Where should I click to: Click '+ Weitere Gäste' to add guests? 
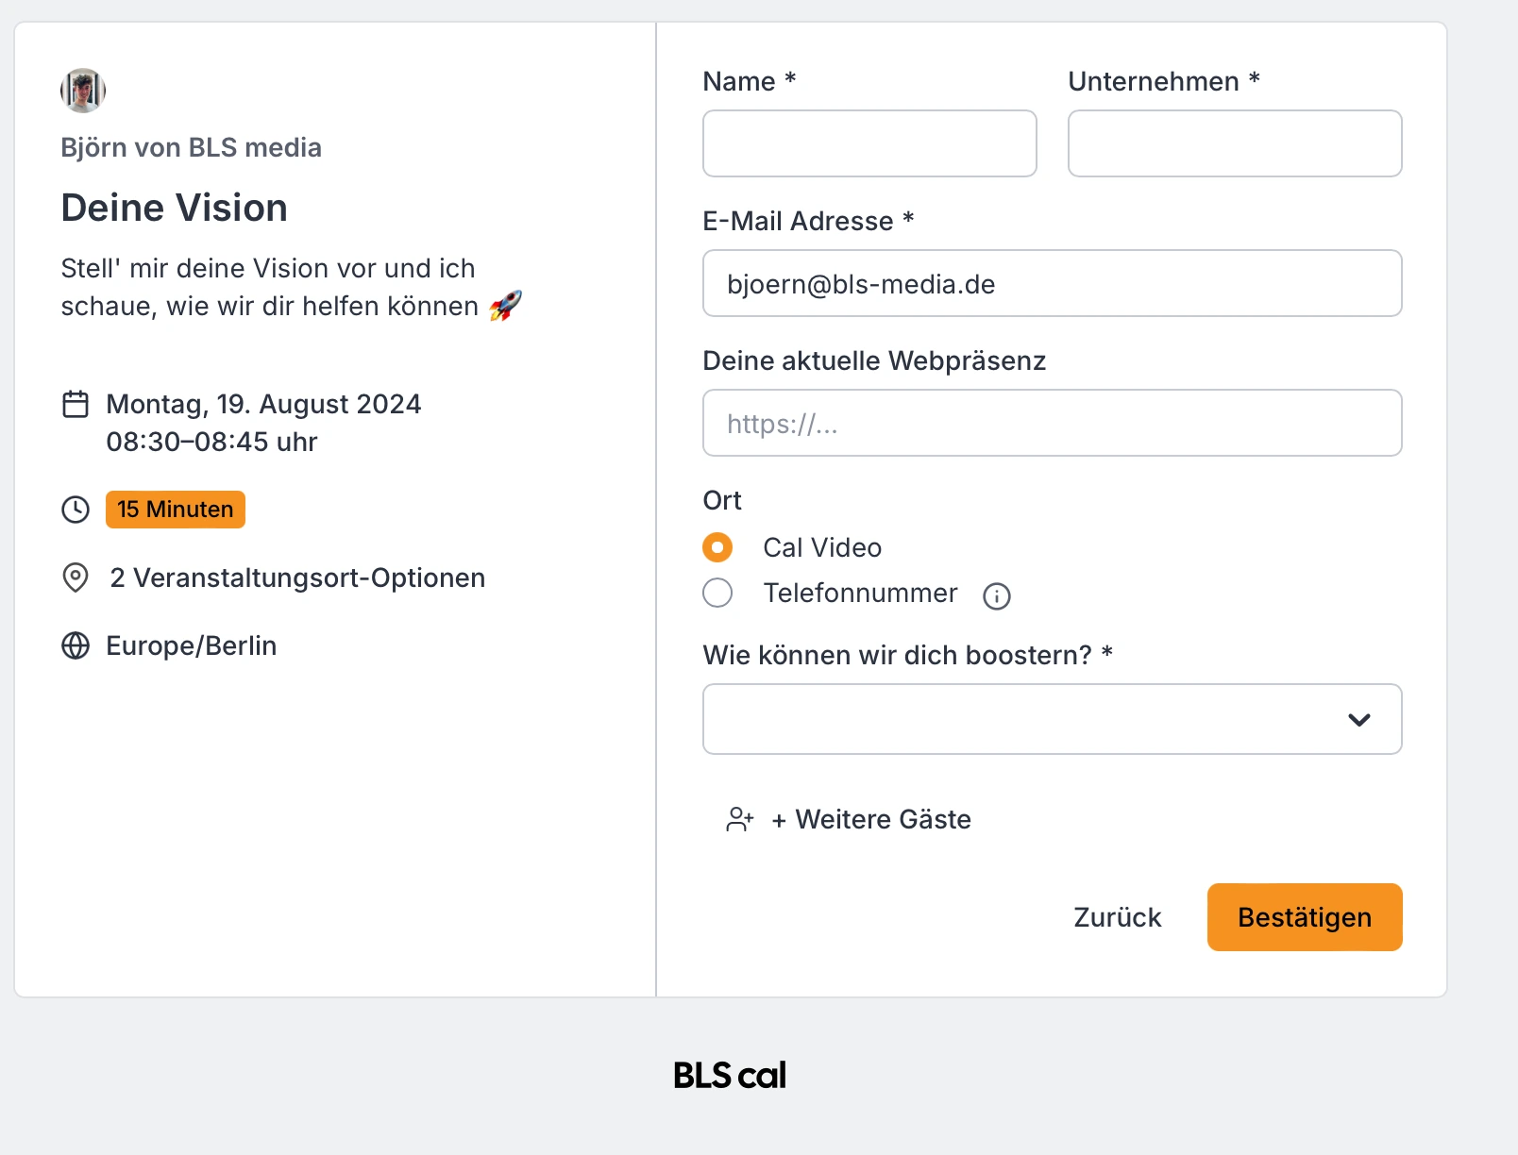[x=871, y=819]
